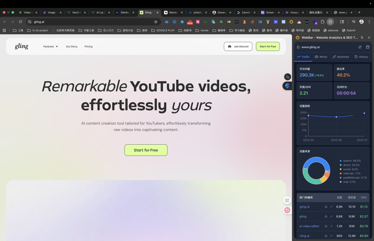
Task: Click the pink floating translate button
Action: [x=287, y=210]
